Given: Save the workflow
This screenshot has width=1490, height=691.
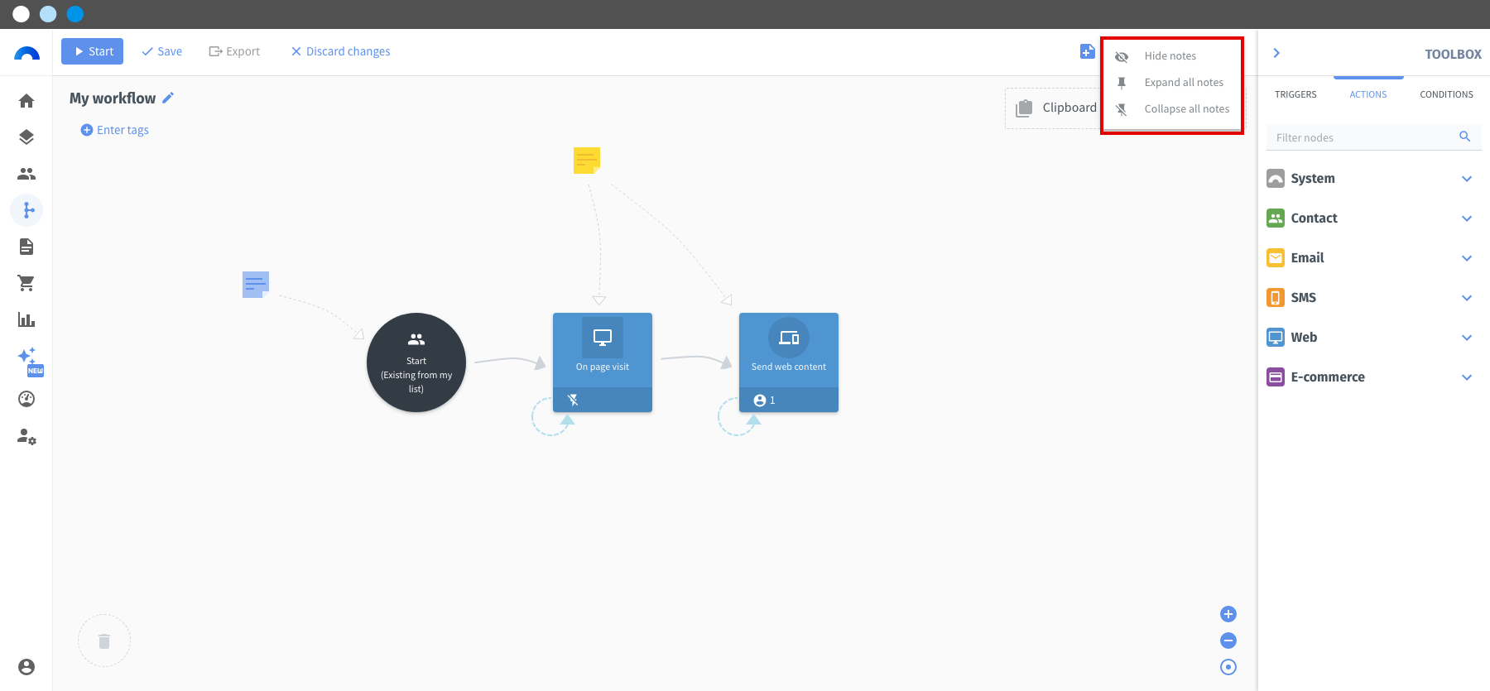Looking at the screenshot, I should (161, 51).
